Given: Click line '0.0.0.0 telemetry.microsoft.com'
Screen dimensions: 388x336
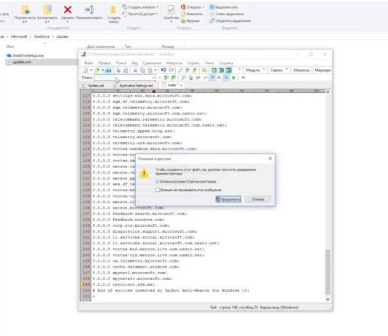Looking at the screenshot, I should coord(132,137).
